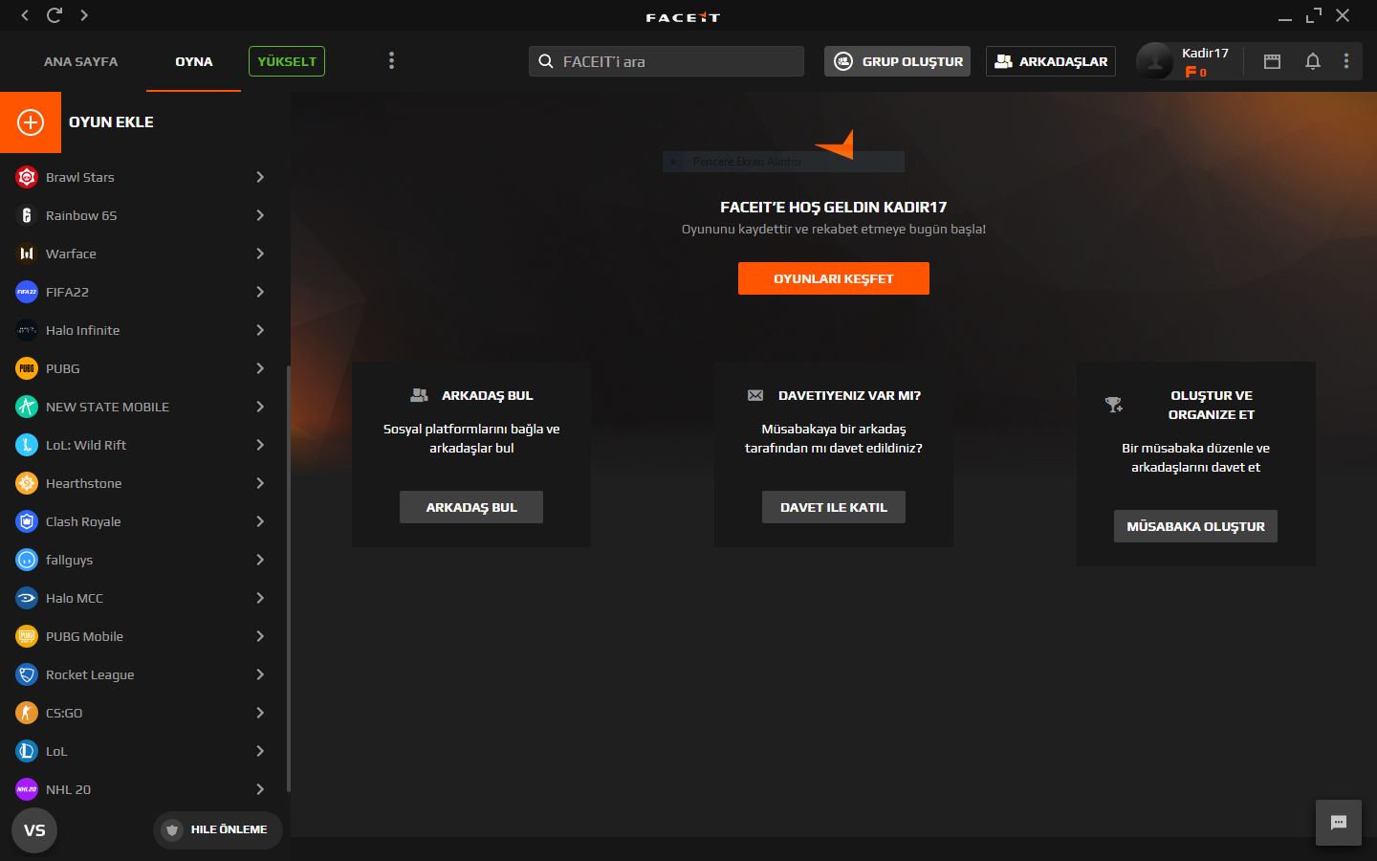Click the Brawl Stars game icon

click(27, 177)
